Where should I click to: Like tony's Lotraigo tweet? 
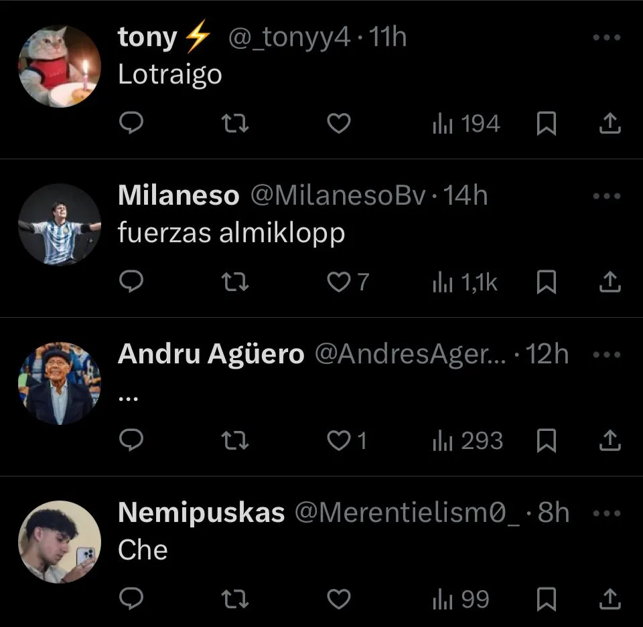click(x=339, y=124)
